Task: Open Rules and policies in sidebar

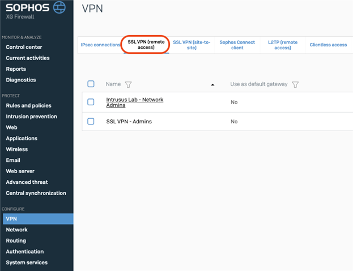Action: click(x=28, y=105)
